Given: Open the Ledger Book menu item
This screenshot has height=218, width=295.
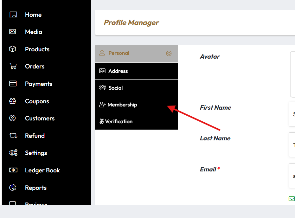Looking at the screenshot, I should (42, 170).
